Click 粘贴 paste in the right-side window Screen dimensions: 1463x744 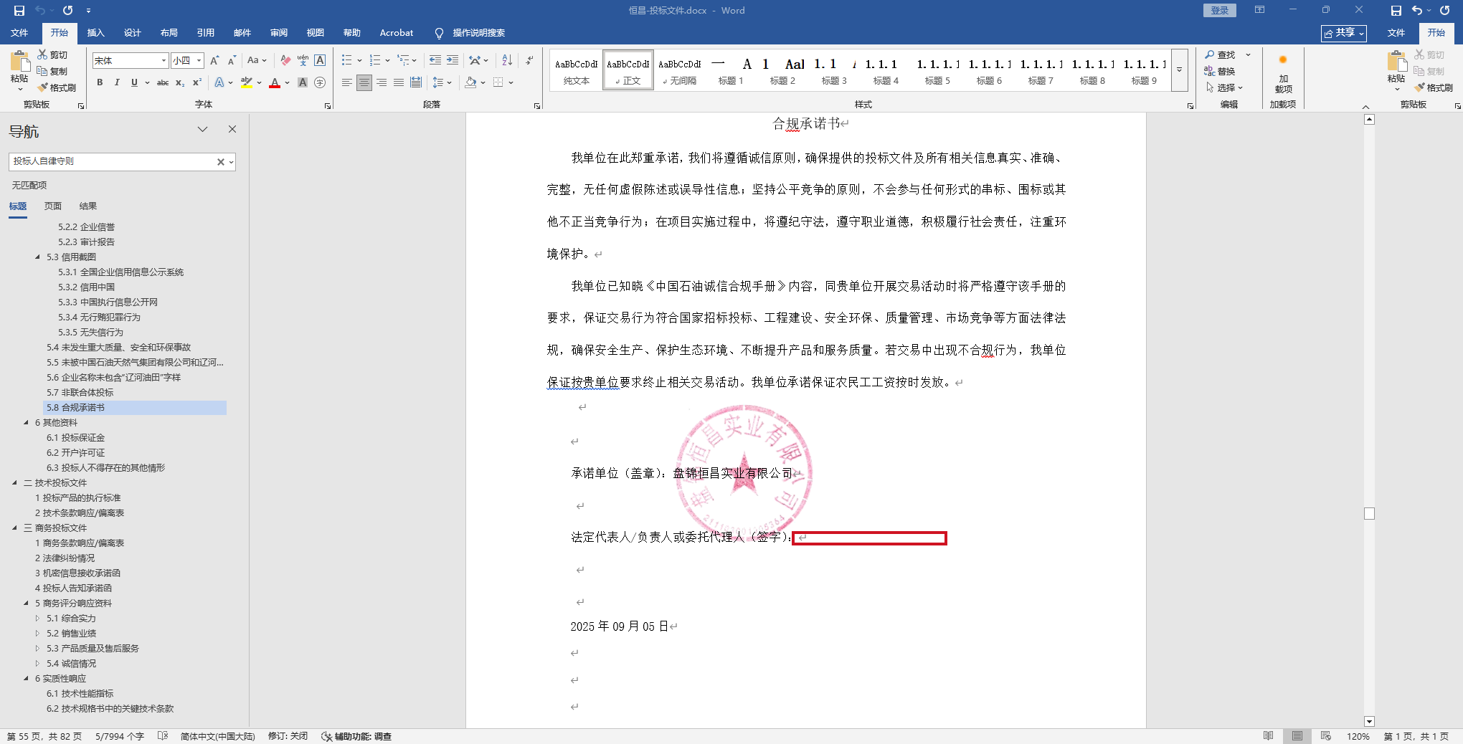[1396, 69]
